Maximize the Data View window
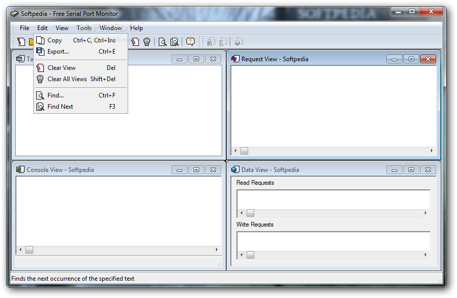 (411, 170)
